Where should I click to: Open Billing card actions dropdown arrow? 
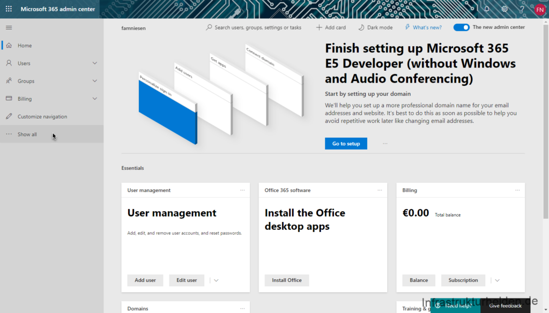[x=497, y=280]
